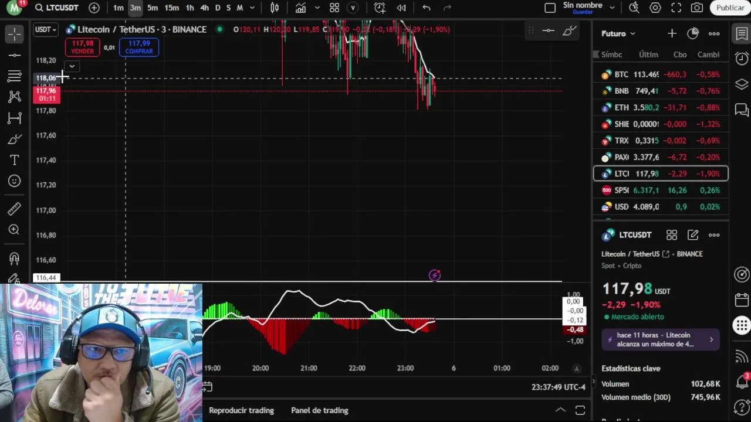Select the ruler measure tool
Viewport: 751px width, 422px height.
pyautogui.click(x=15, y=209)
